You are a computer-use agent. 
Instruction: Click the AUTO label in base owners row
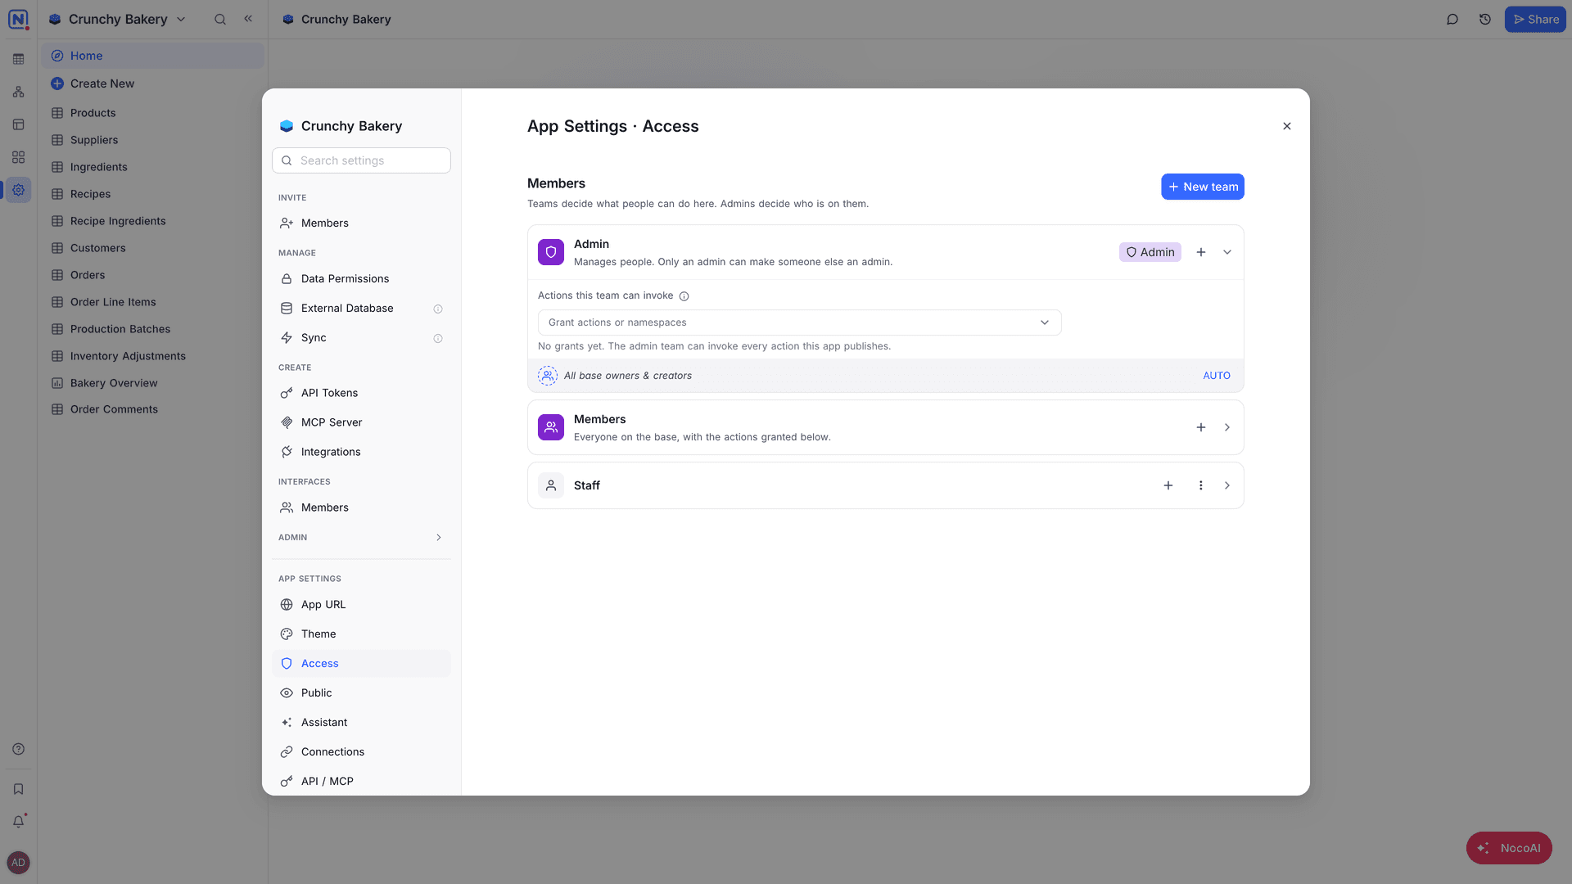[x=1216, y=376]
